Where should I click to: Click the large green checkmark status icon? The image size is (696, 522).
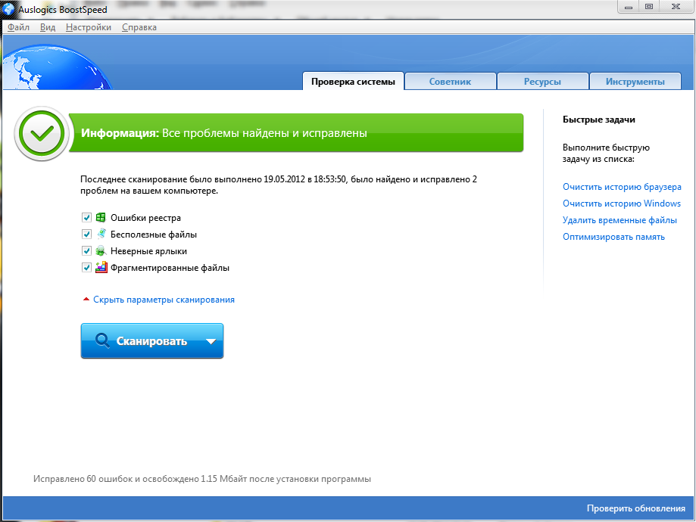(x=42, y=133)
